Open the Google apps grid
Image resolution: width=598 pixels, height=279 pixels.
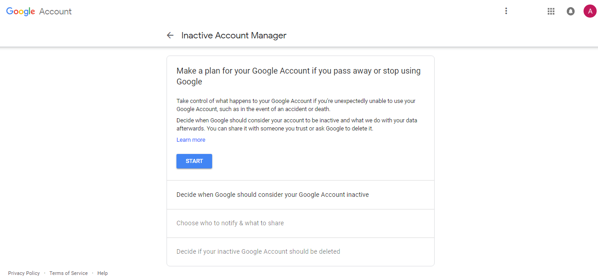tap(551, 11)
